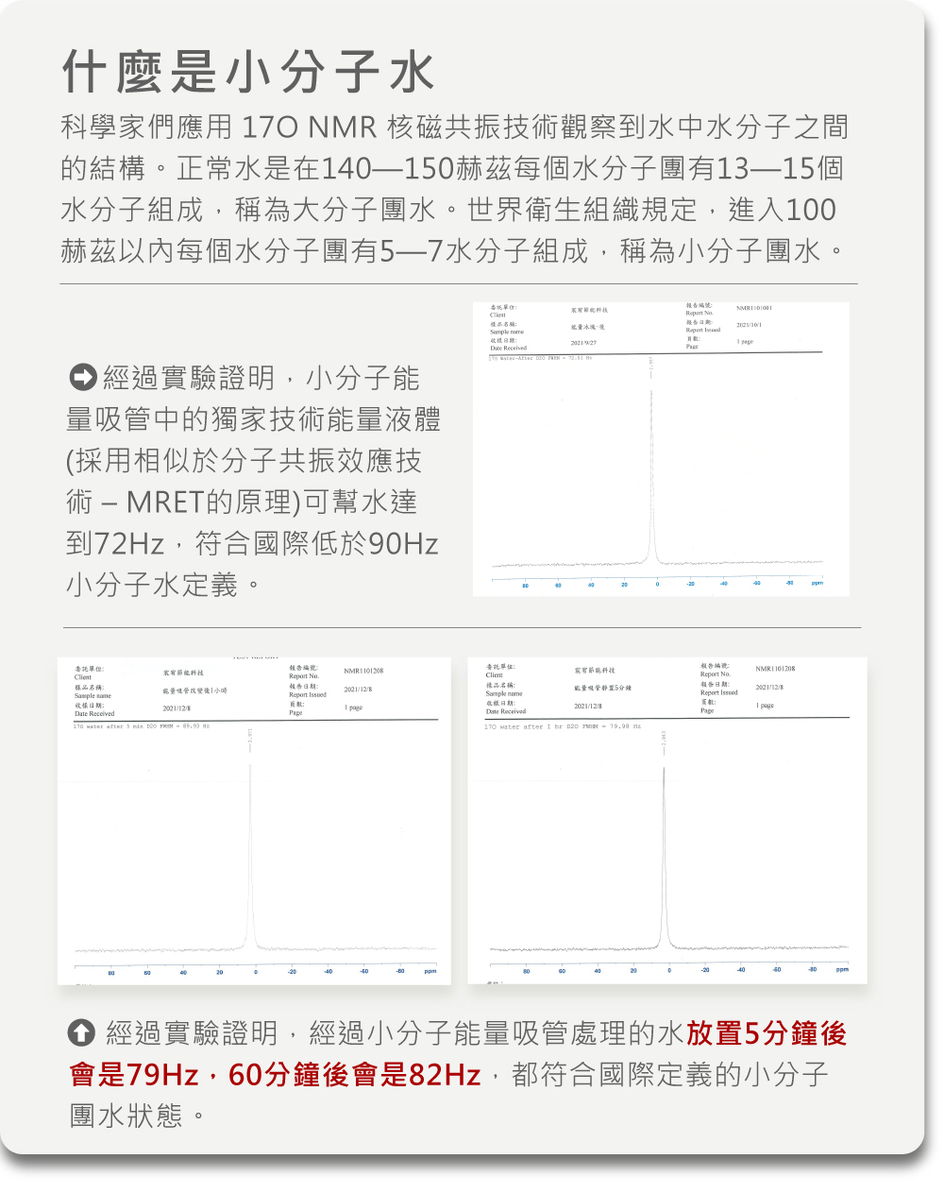Click the heading 什麼是小分子水
Screen dimensions: 944x1193
249,72
